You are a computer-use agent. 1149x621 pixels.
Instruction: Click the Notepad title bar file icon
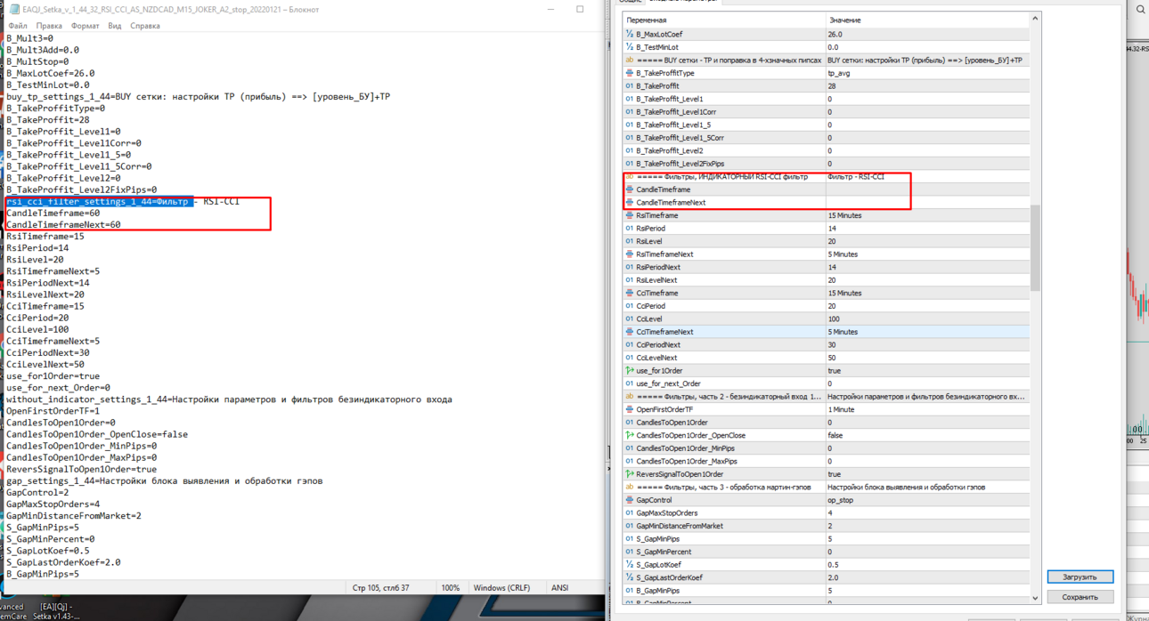14,9
